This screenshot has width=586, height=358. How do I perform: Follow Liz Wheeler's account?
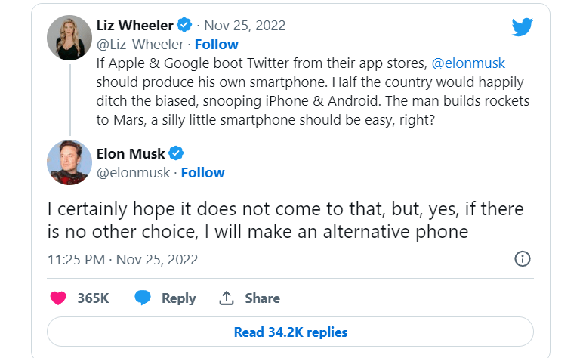click(217, 45)
